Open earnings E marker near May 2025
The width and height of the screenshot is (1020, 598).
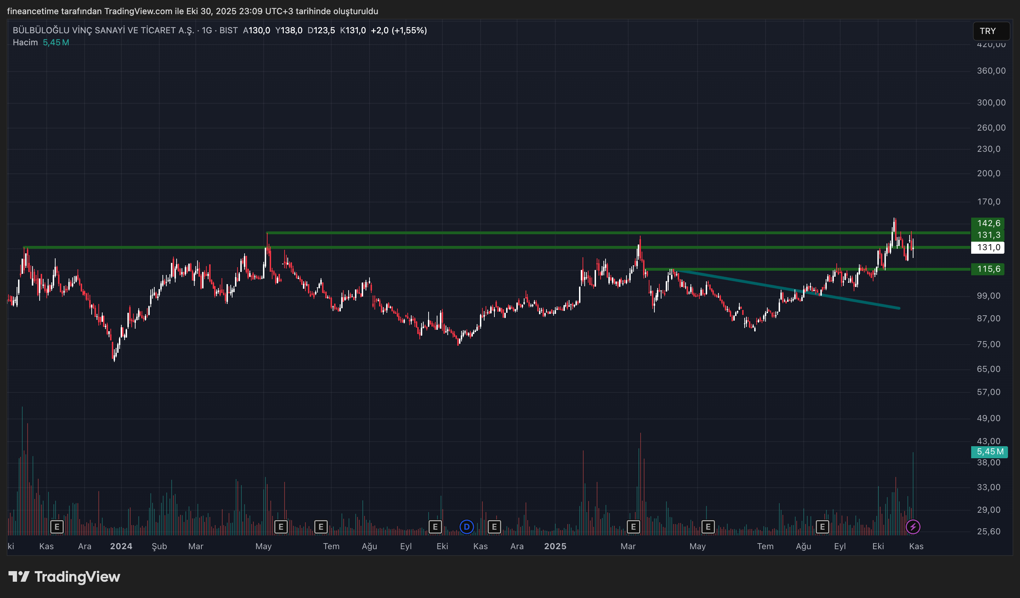(x=707, y=527)
